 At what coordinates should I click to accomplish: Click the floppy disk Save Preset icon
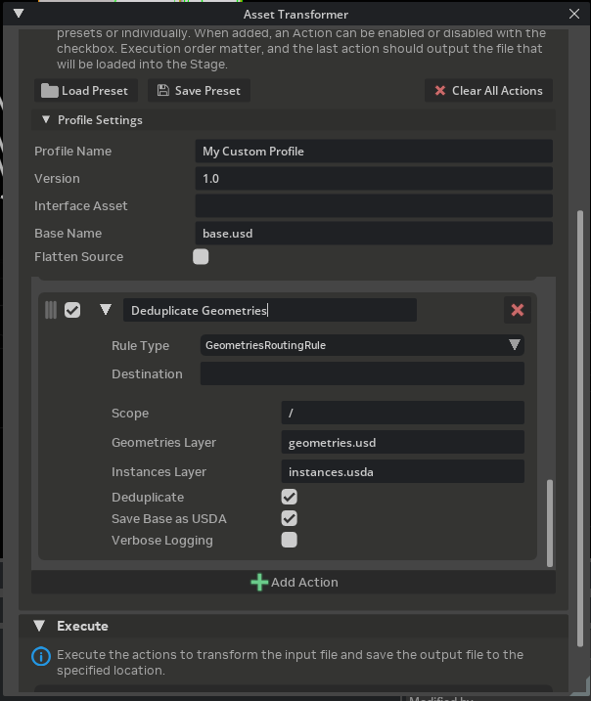click(162, 91)
